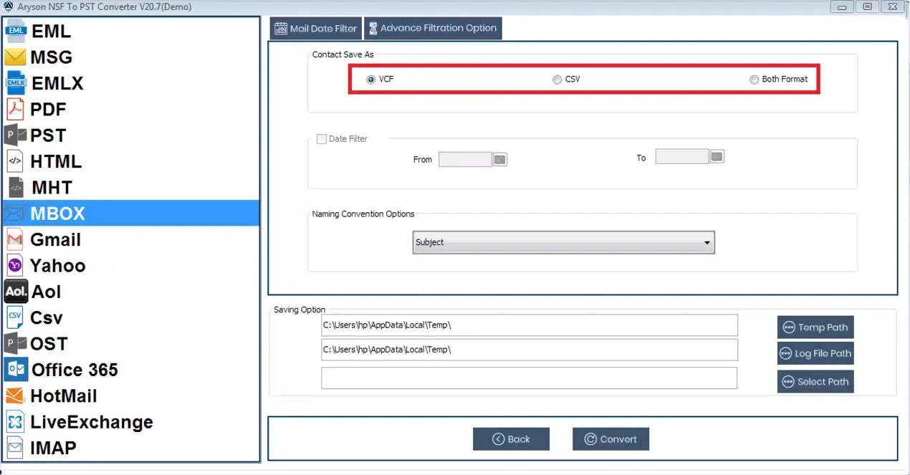Enable the Date Filter checkbox
Screen dimensions: 910x475
(x=322, y=139)
